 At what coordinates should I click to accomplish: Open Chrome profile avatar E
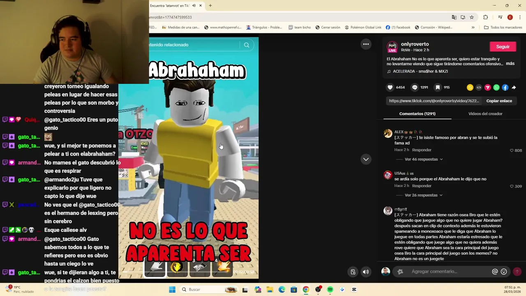[510, 17]
